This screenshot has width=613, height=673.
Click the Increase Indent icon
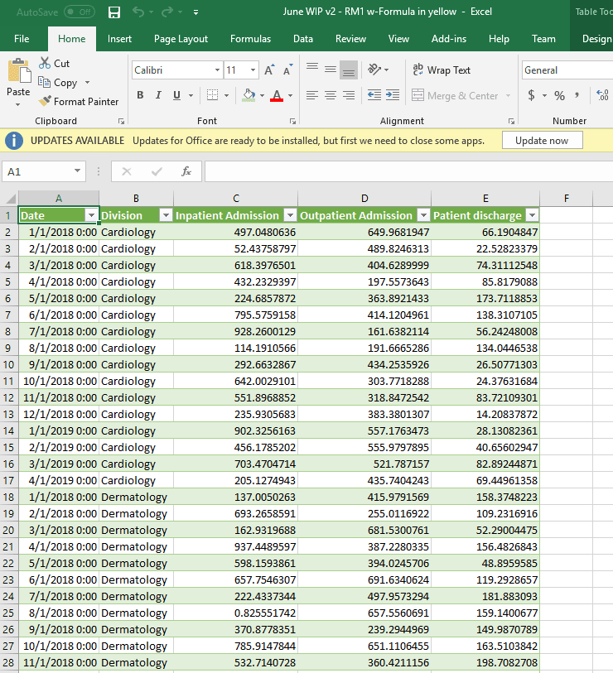(x=392, y=95)
